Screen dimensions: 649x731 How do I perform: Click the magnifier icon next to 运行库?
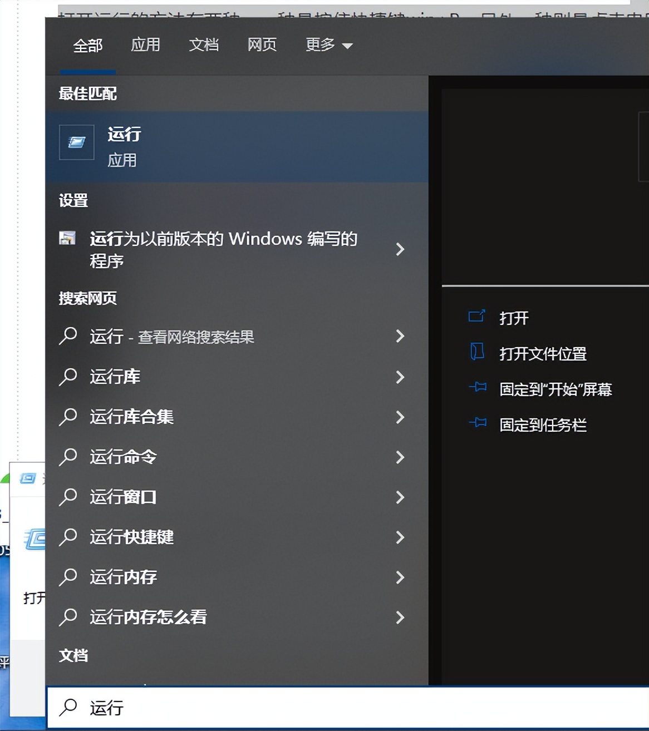point(68,377)
